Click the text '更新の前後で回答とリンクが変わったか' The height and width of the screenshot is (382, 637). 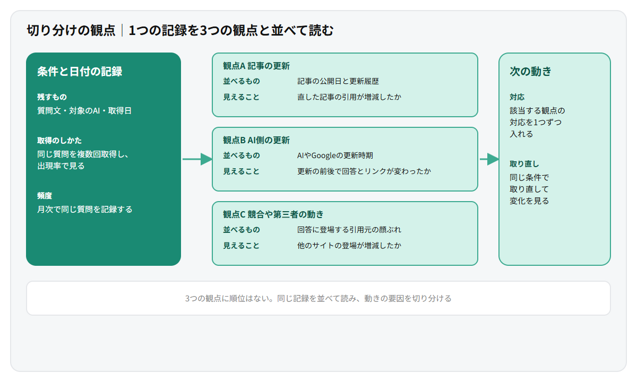[364, 171]
